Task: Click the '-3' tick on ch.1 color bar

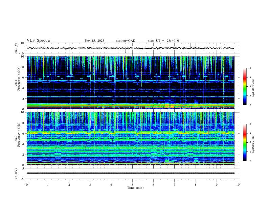Action: pos(249,68)
